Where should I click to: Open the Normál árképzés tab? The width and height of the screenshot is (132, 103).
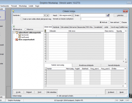coord(114,65)
